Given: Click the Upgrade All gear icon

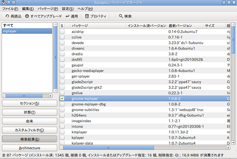Looking at the screenshot, I should [x=27, y=16].
